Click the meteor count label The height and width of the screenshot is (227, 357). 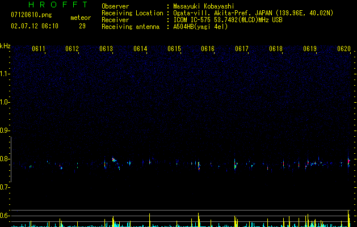(81, 18)
